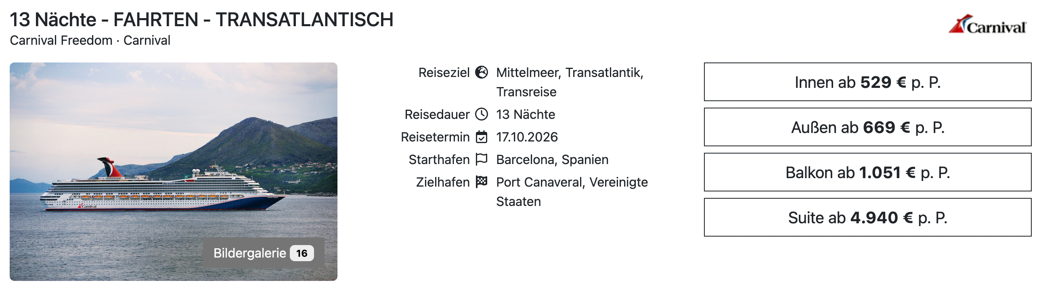Select the Innen cabin from 529 €

tap(867, 82)
